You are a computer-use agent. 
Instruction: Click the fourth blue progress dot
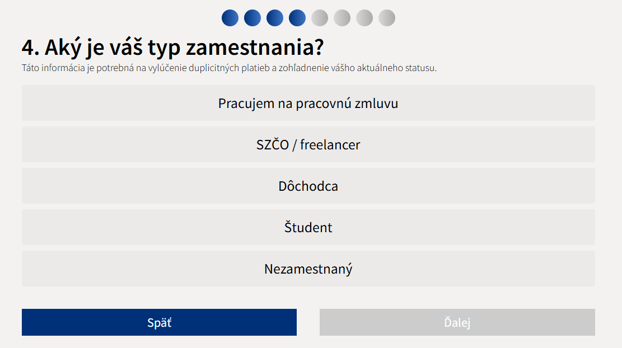click(297, 18)
